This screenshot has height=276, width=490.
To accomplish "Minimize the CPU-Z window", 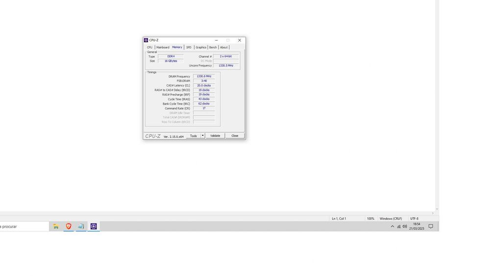I will click(216, 40).
